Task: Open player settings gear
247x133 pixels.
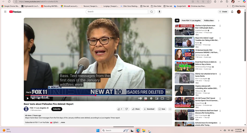Action: coord(151,98)
